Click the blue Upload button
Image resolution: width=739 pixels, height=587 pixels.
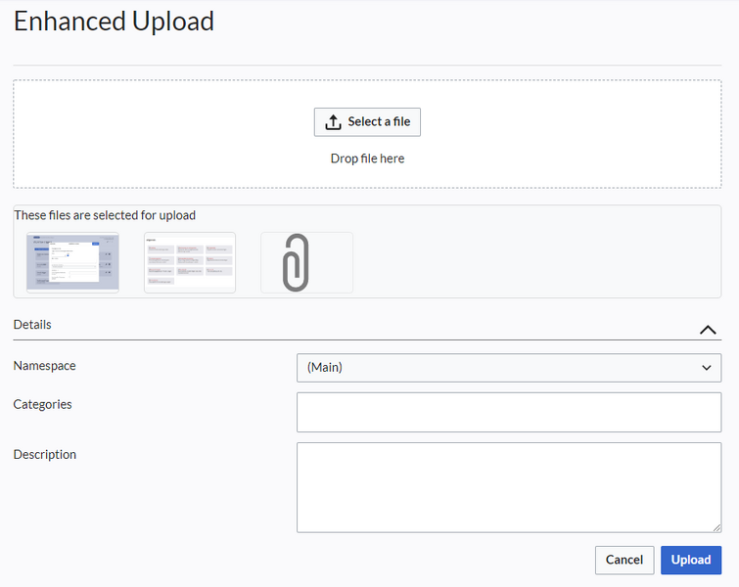click(x=690, y=560)
